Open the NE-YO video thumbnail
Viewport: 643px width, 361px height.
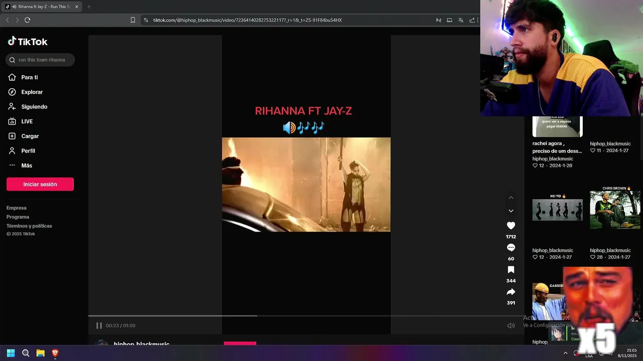pyautogui.click(x=558, y=210)
